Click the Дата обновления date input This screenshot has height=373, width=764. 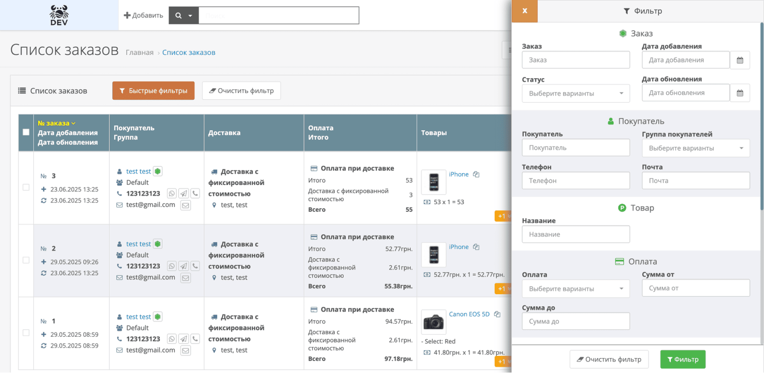tap(686, 93)
